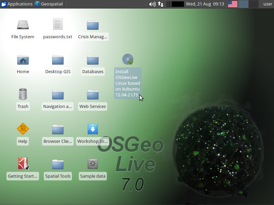Select the 'Sample data' label
The width and height of the screenshot is (274, 205).
click(x=93, y=176)
